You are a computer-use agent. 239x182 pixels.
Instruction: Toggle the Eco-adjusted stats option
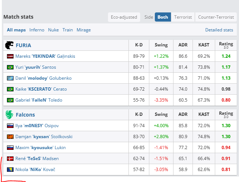[124, 17]
